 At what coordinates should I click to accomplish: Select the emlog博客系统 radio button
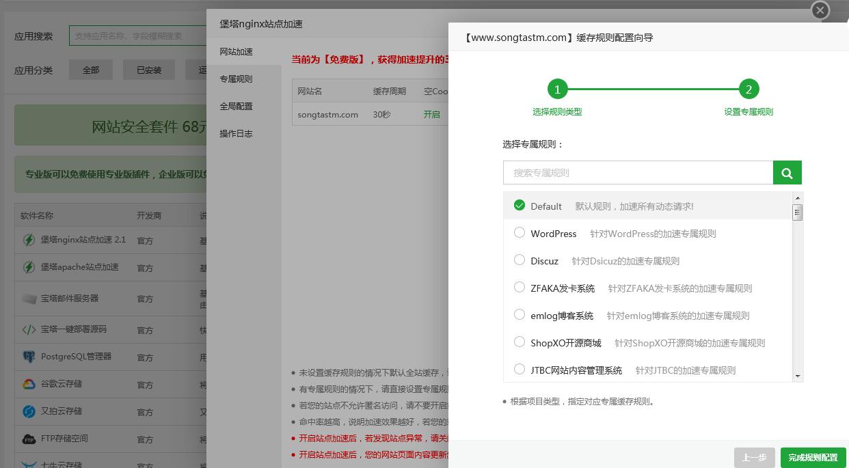click(520, 314)
